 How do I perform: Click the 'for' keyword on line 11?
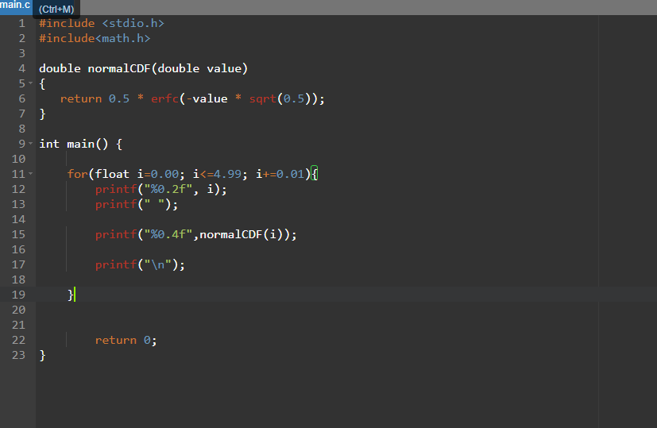[x=78, y=174]
